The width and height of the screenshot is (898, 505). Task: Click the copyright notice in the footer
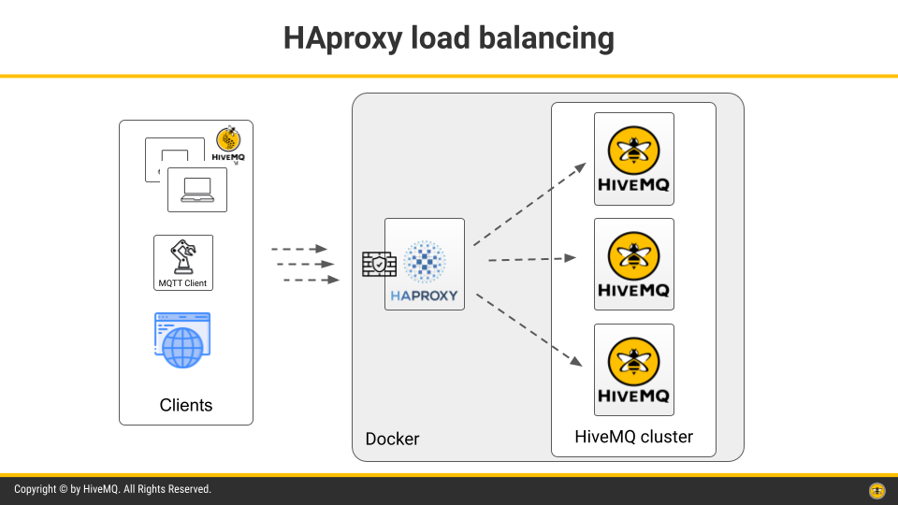click(x=113, y=489)
